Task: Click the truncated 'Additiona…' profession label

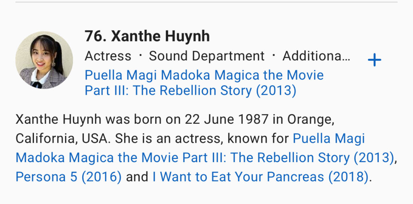Action: (316, 56)
